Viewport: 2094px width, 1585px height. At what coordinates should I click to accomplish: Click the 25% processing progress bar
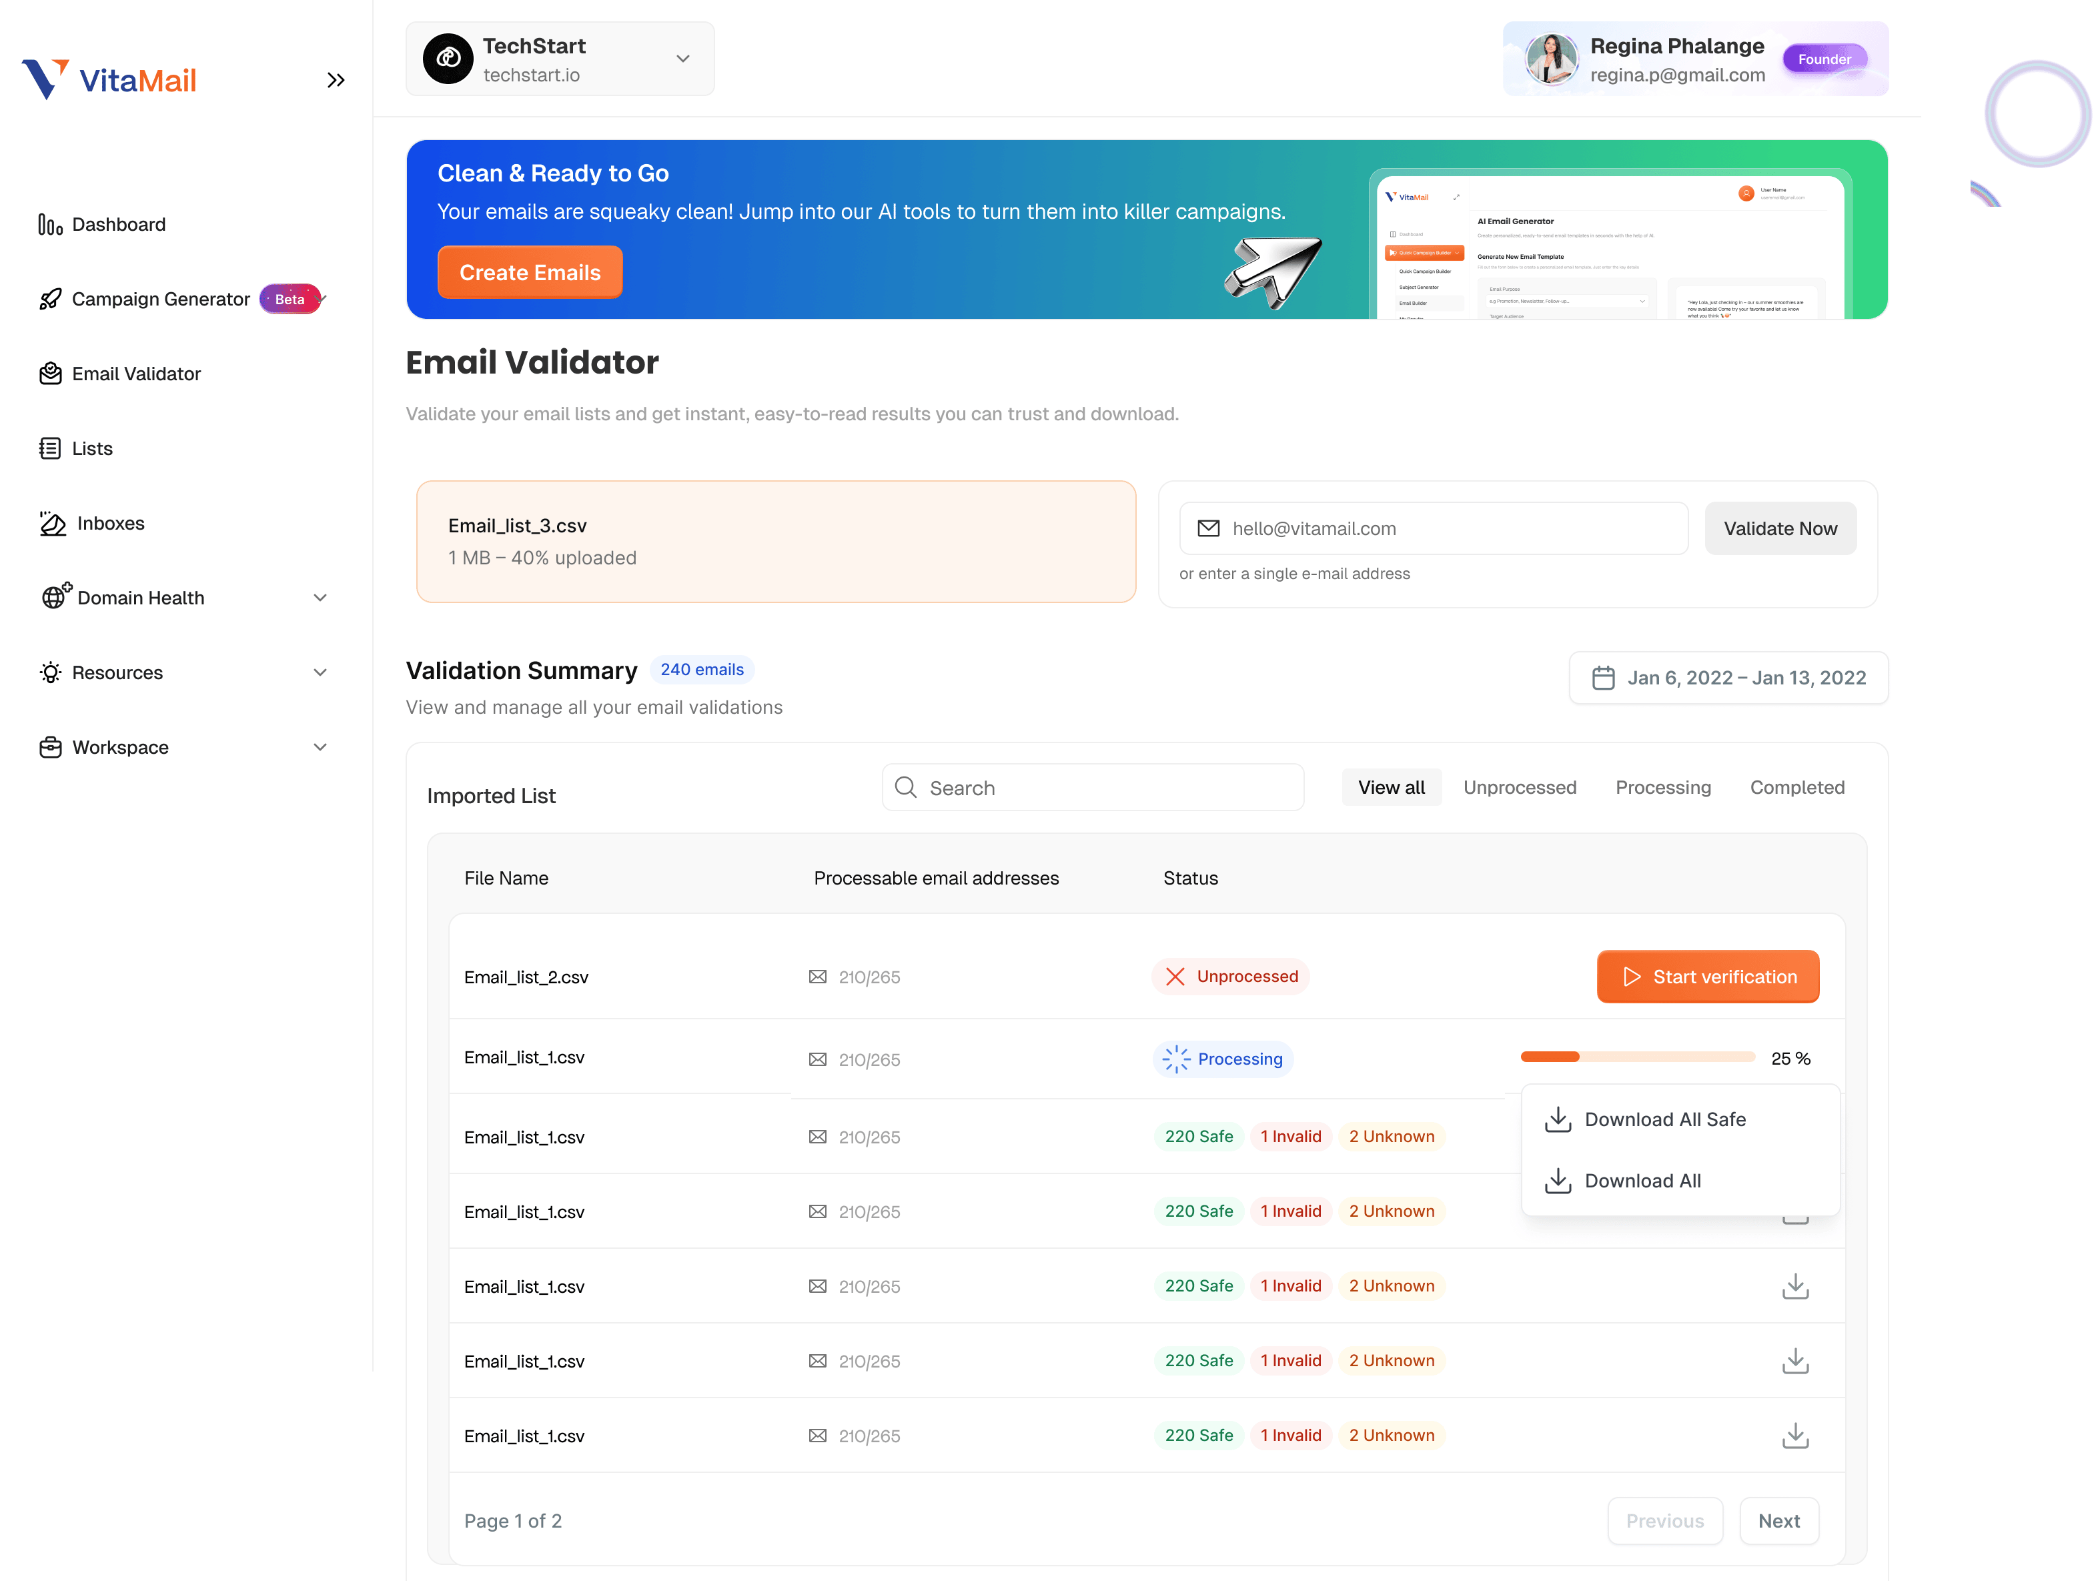coord(1638,1057)
